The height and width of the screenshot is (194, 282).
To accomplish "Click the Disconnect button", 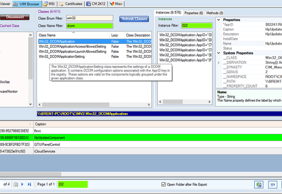I will [x=15, y=17].
